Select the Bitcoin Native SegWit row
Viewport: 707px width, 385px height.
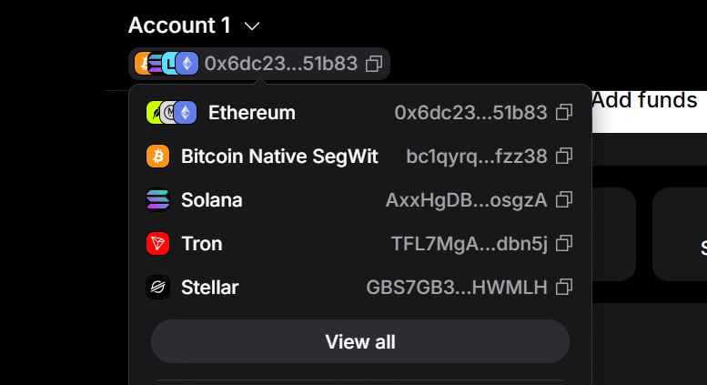tap(359, 156)
